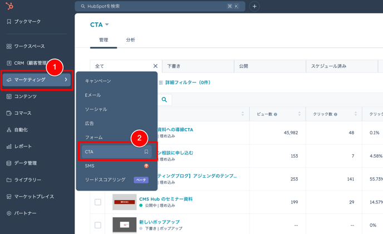Viewport: 383px width, 234px height.
Task: Click the plus button beside search bar
Action: (254, 6)
